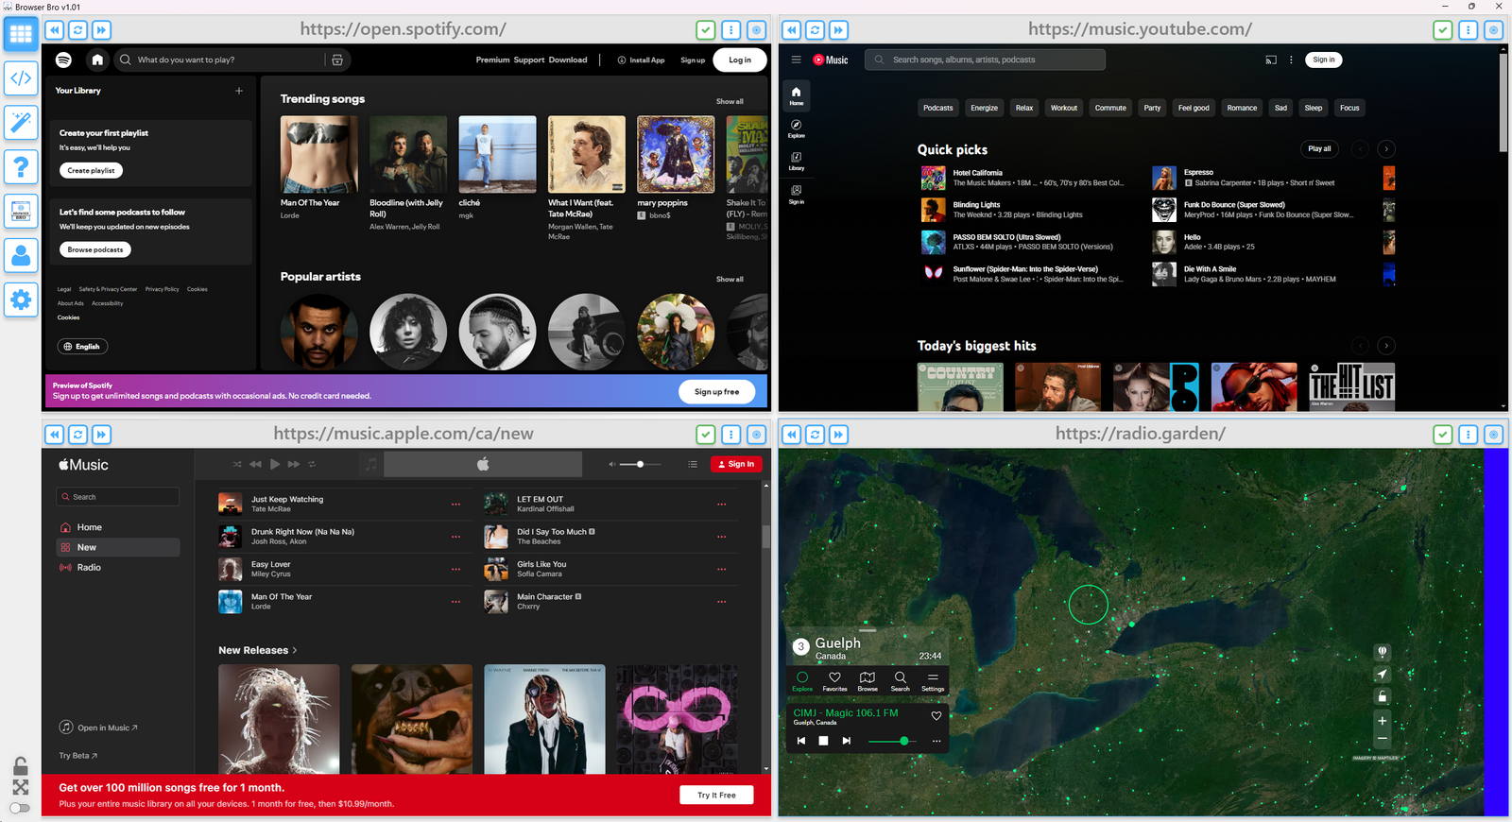The image size is (1512, 822).
Task: Click Play all beside Quick picks
Action: pos(1319,148)
